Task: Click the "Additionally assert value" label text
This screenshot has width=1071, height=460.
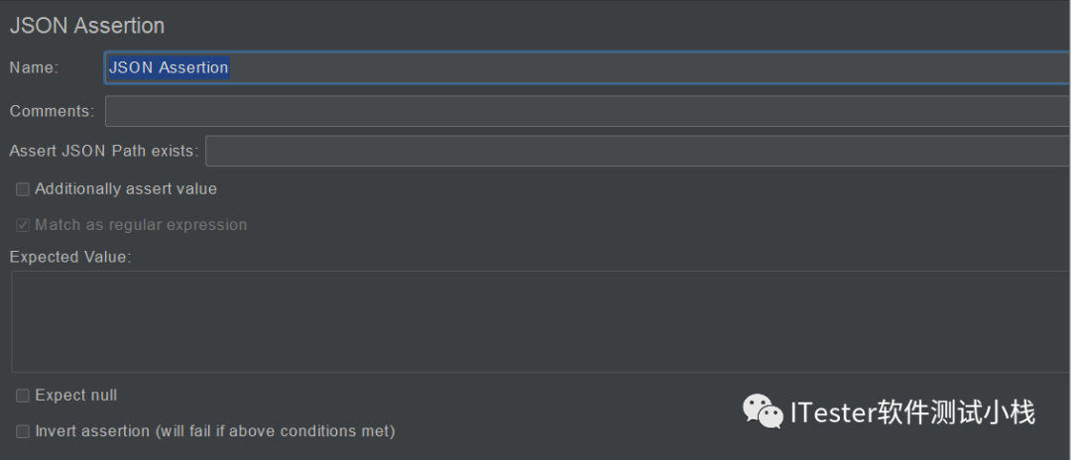Action: tap(126, 189)
